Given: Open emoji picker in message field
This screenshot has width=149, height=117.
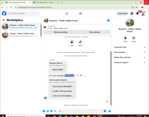Looking at the screenshot, I should tap(105, 111).
